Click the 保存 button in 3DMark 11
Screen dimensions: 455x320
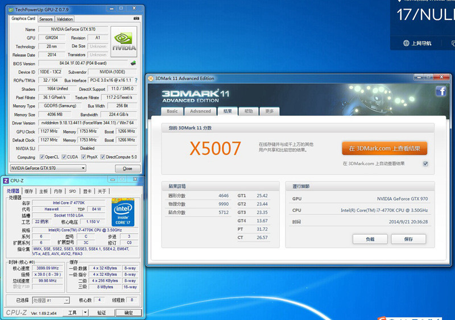point(408,239)
